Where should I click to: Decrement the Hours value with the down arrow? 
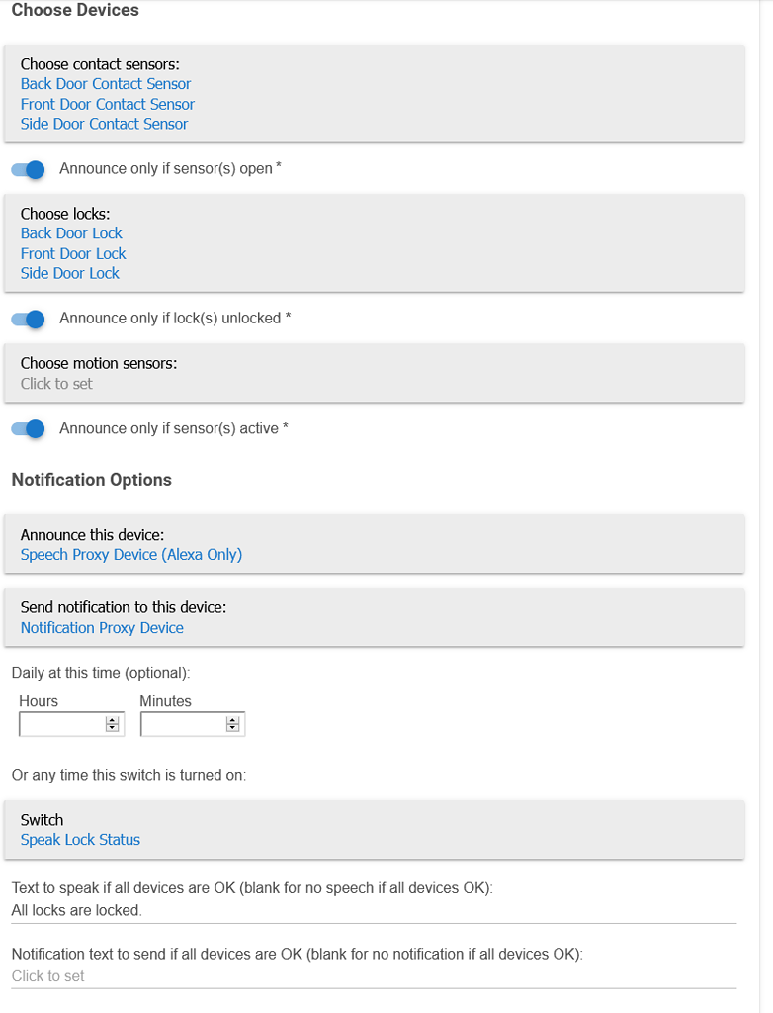[x=113, y=728]
